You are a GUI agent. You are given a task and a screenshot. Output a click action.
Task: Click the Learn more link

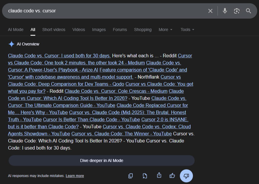coord(74,176)
